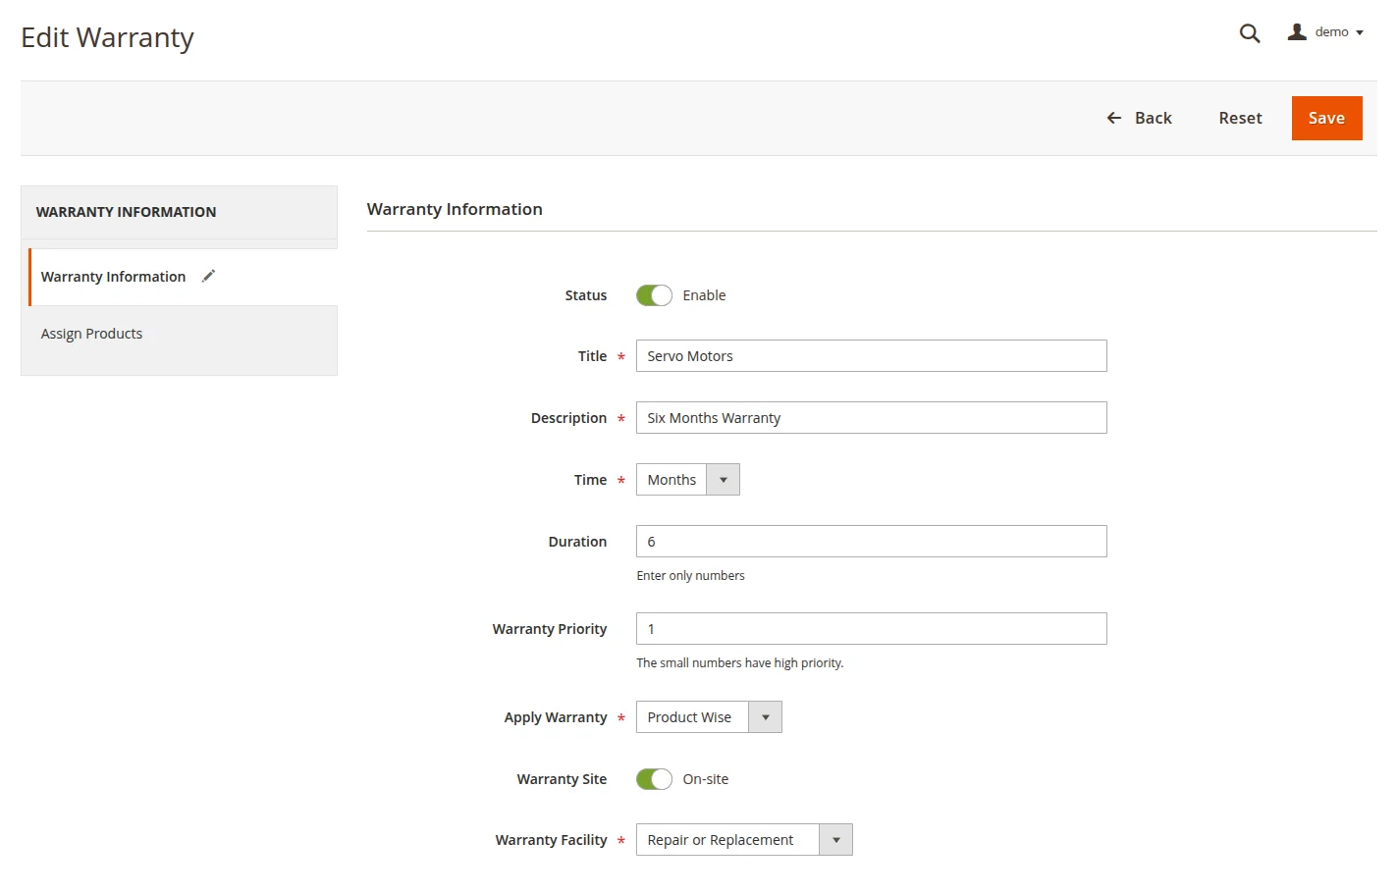
Task: Click the Back arrow icon
Action: tap(1114, 119)
